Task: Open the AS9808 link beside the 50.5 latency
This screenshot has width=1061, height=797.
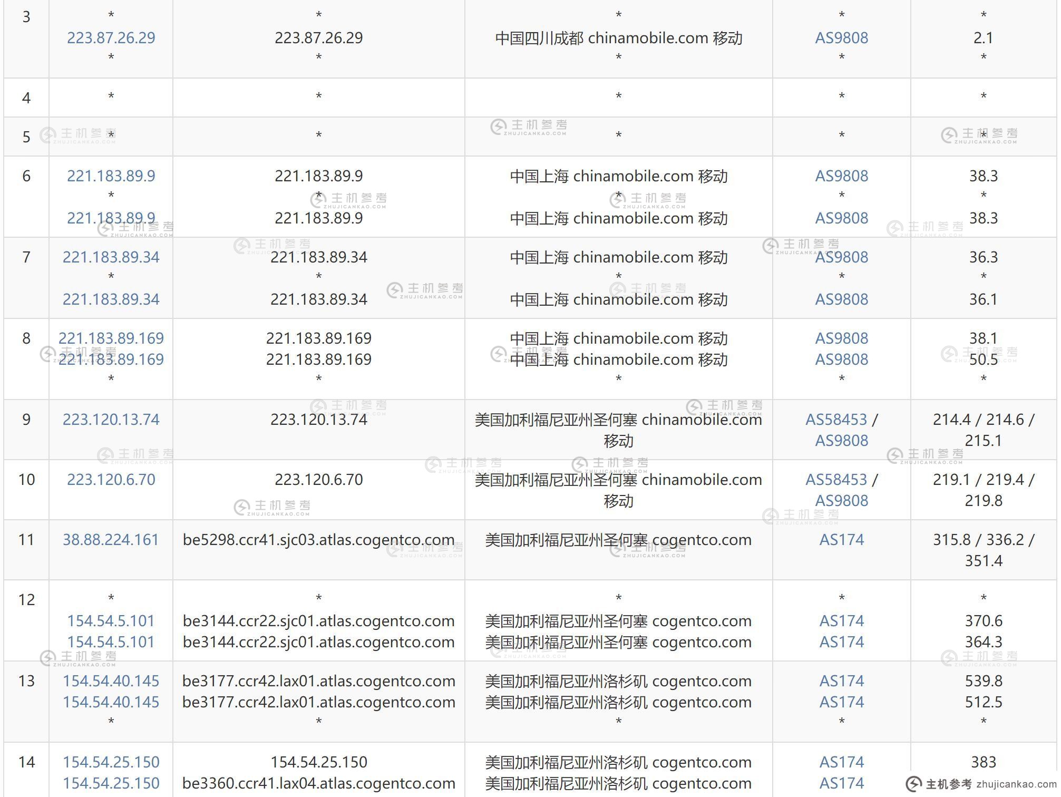Action: [841, 359]
